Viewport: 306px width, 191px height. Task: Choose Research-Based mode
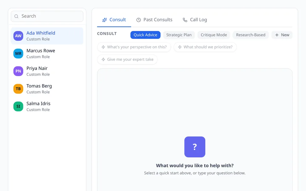pyautogui.click(x=251, y=35)
